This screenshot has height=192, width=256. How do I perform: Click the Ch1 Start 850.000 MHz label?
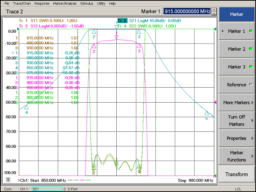pyautogui.click(x=42, y=180)
